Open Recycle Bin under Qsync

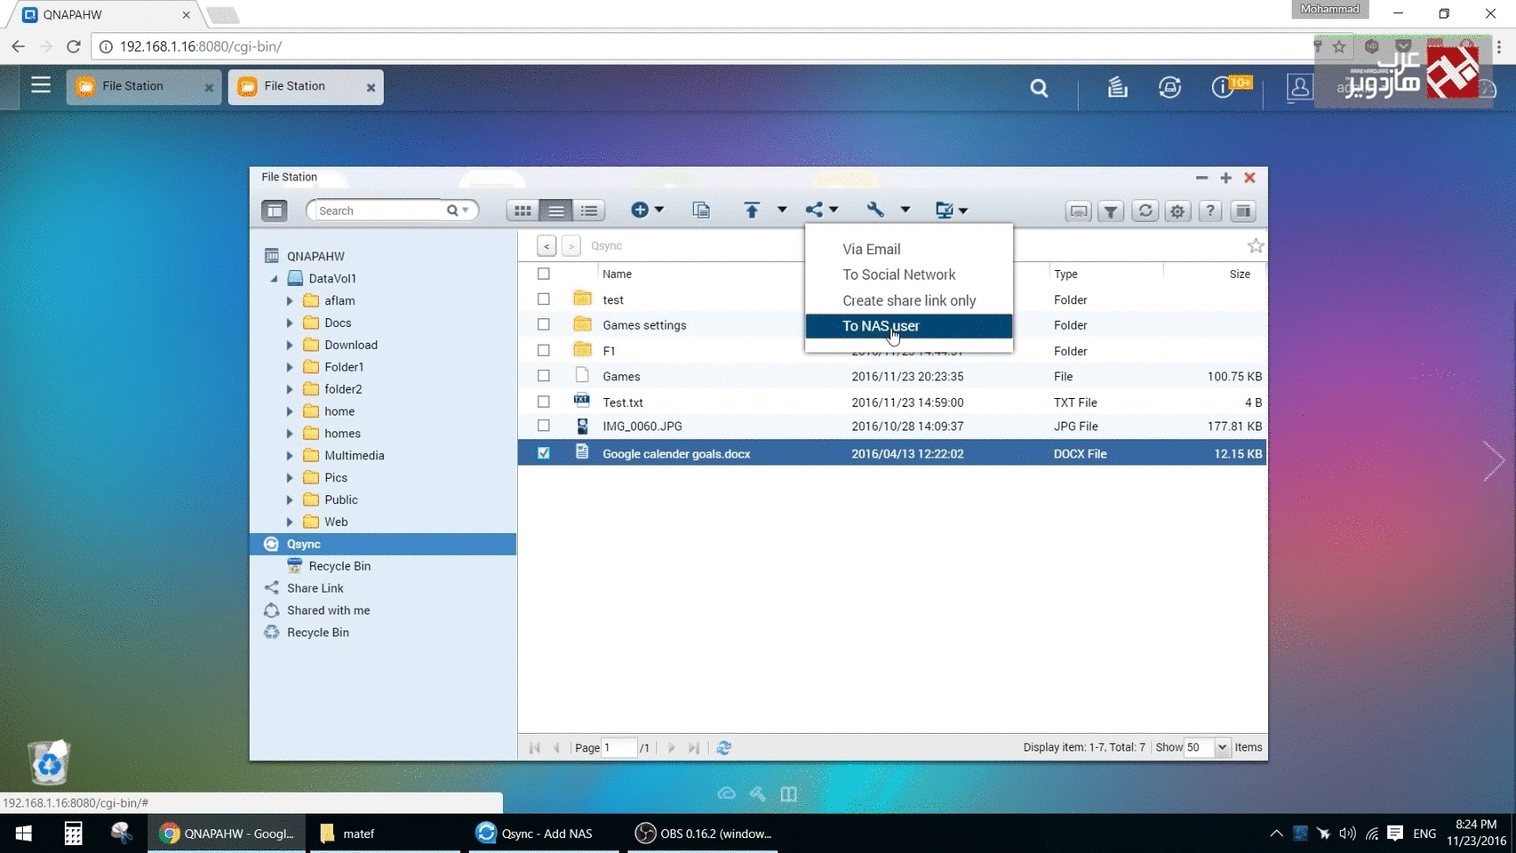point(339,566)
